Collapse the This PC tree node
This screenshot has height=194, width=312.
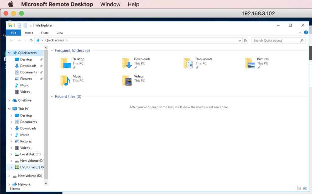tap(9, 109)
